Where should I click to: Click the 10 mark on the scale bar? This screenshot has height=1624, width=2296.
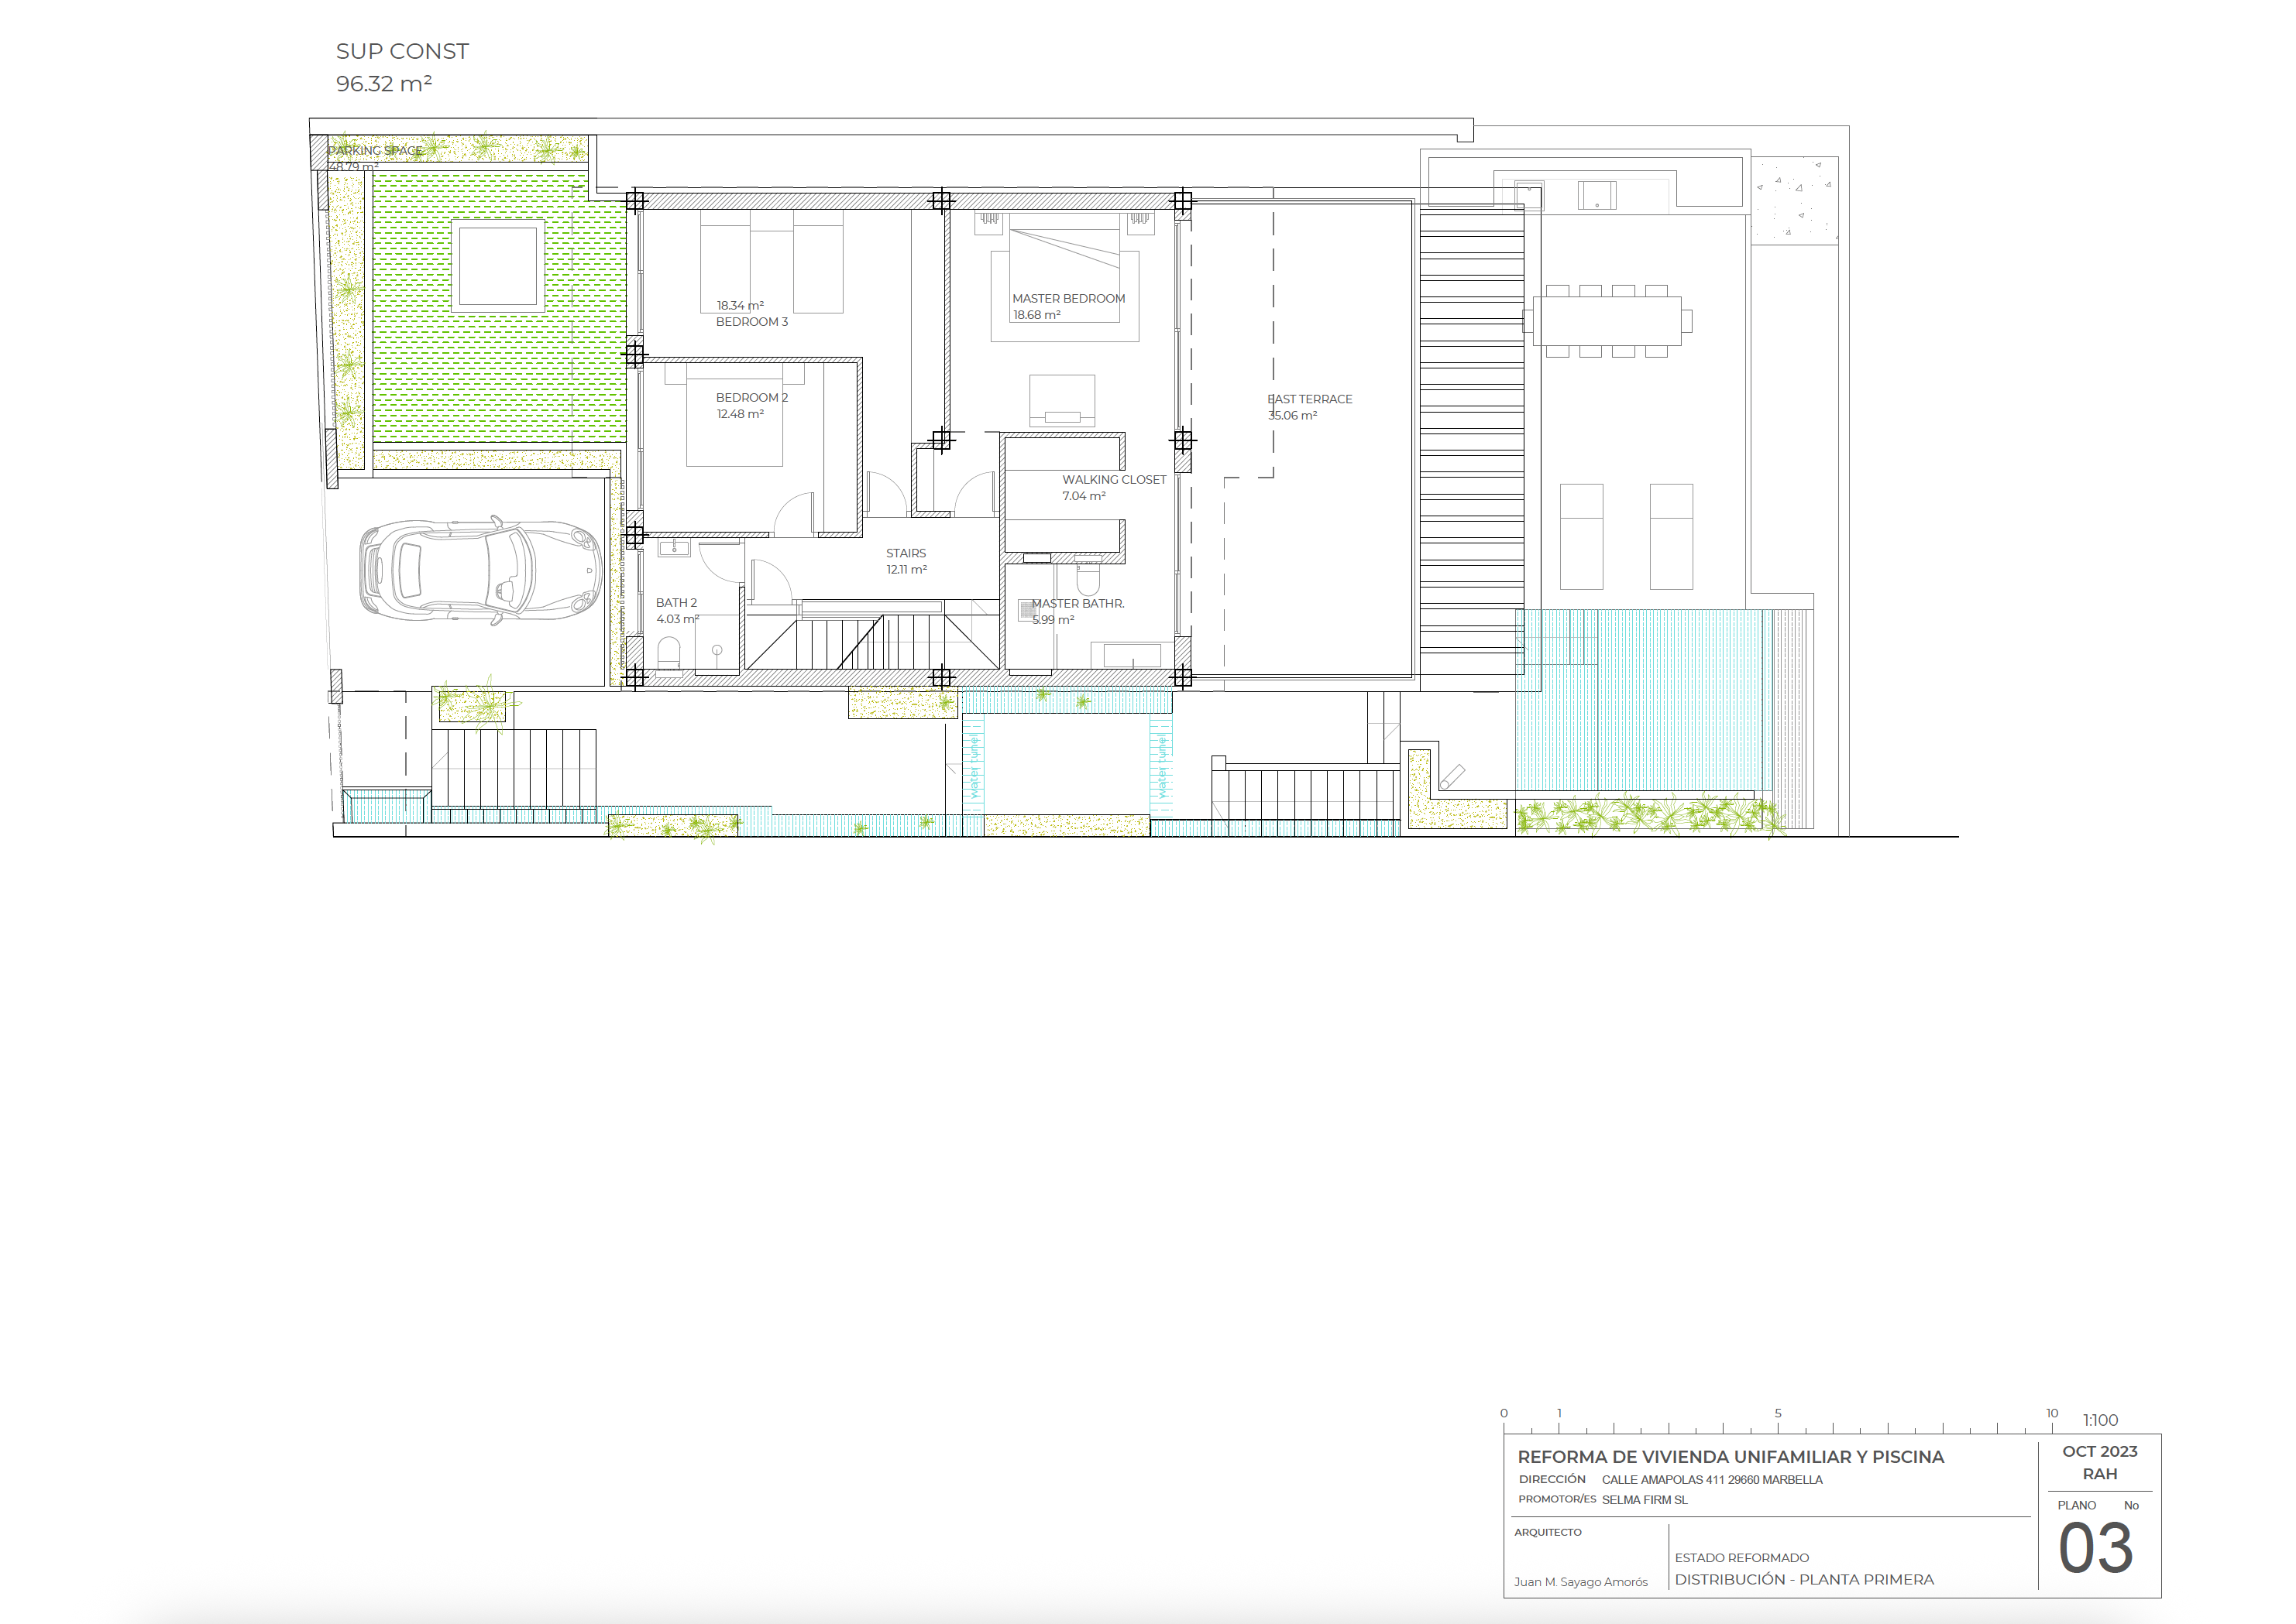pos(2052,1413)
